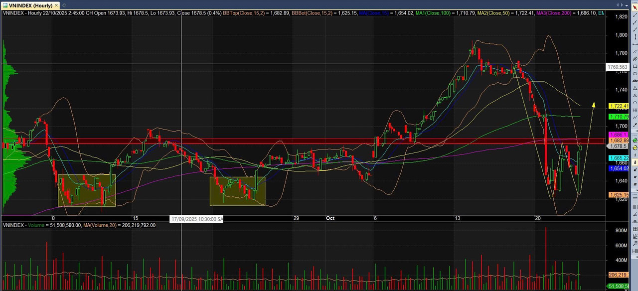Select the triangle drawing tool
Viewport: 638px width, 291px height.
point(635,88)
